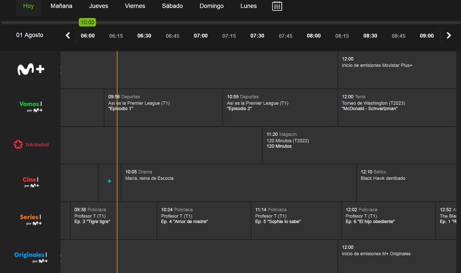The image size is (461, 273).
Task: Open María, reina de Escocia drama
Action: pos(239,183)
